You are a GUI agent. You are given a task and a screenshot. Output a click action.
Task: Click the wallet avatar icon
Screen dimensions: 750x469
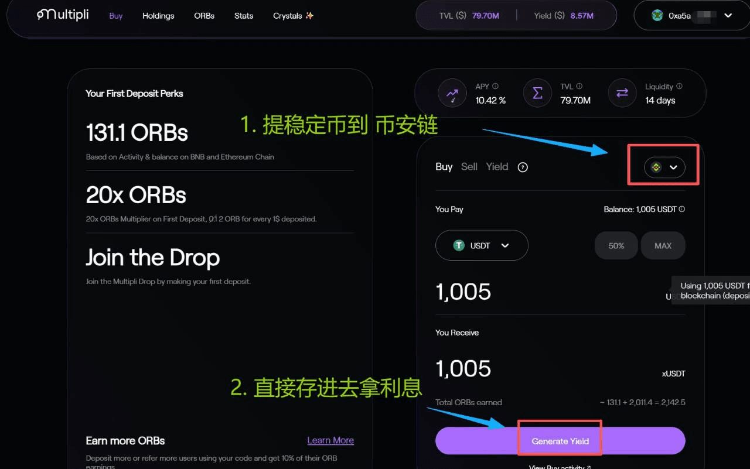657,16
